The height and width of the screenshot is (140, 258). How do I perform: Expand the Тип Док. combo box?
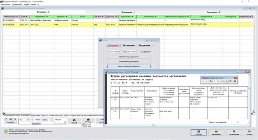(65, 122)
